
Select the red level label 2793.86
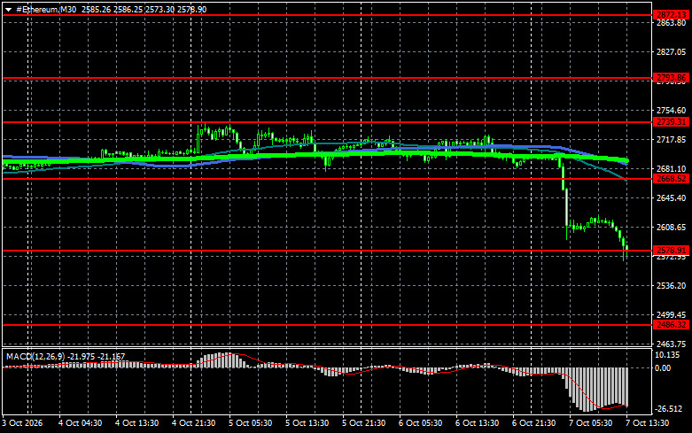(671, 78)
